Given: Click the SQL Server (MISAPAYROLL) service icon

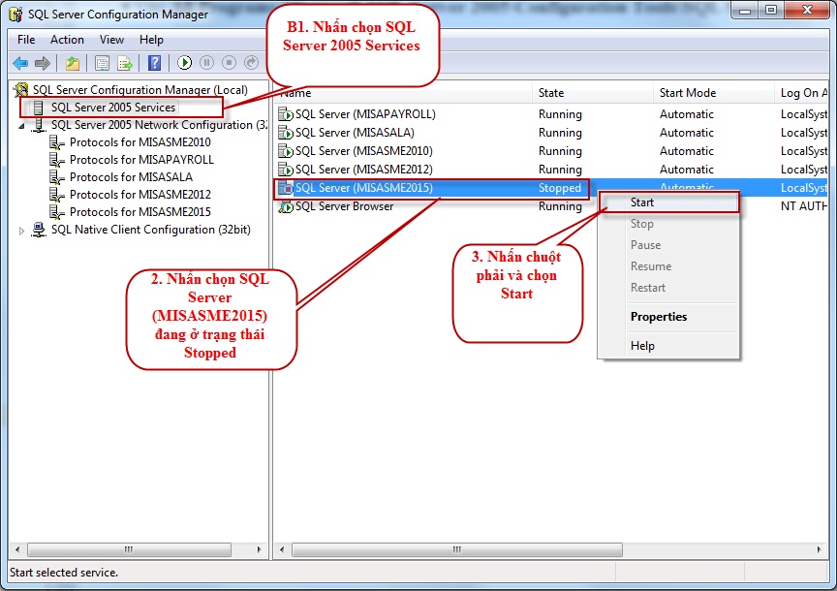Looking at the screenshot, I should pyautogui.click(x=286, y=114).
